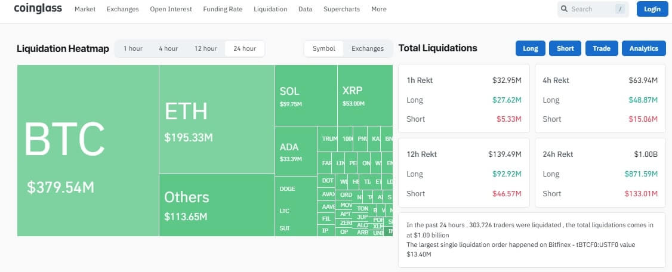The image size is (672, 272).
Task: Select the 1 hour timeframe
Action: click(x=132, y=48)
